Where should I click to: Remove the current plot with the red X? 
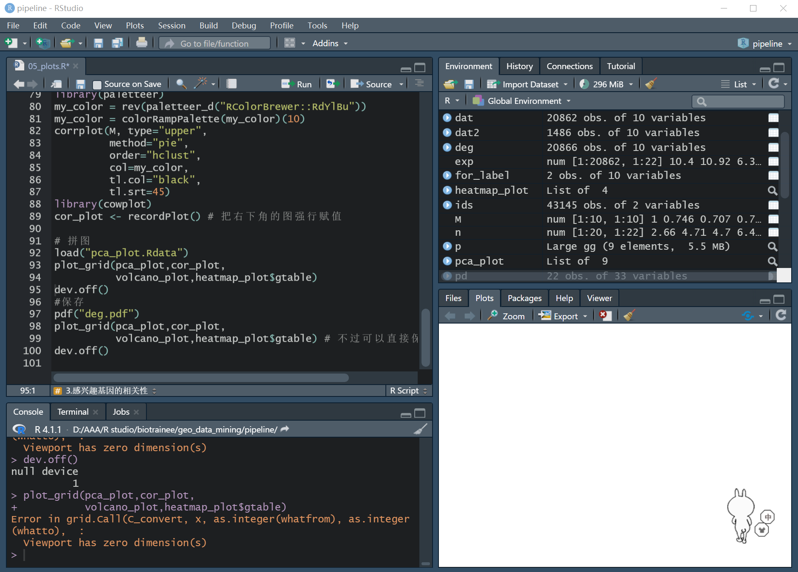[x=605, y=315]
